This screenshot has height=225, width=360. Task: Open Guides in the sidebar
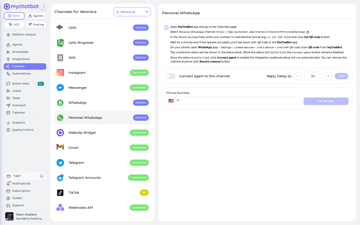[25, 198]
